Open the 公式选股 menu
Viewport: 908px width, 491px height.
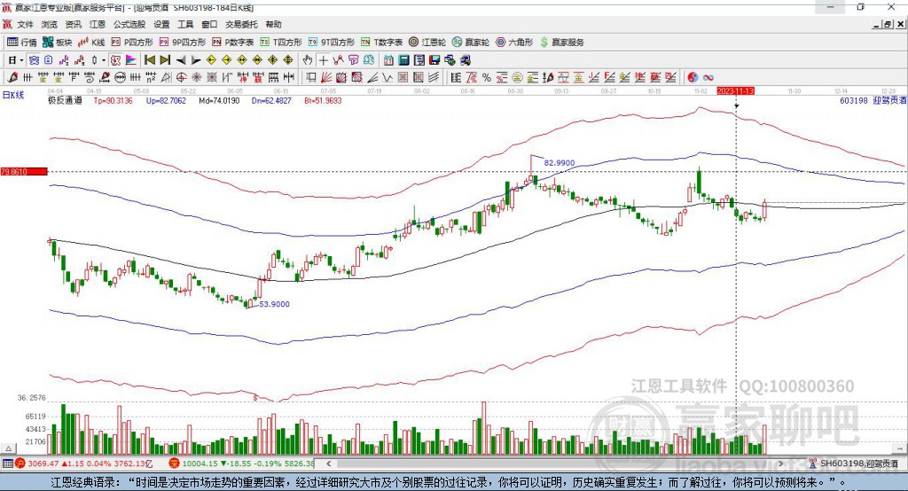(129, 24)
